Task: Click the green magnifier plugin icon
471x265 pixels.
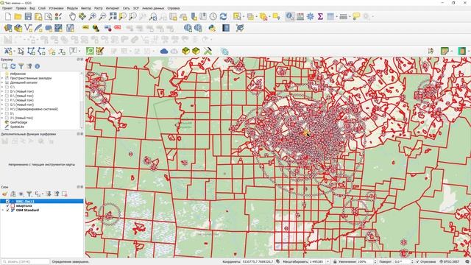Action: pyautogui.click(x=90, y=52)
